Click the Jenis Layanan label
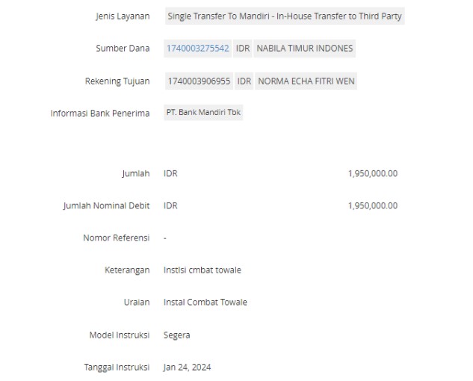Screen dimensions: 473x381 click(x=123, y=16)
